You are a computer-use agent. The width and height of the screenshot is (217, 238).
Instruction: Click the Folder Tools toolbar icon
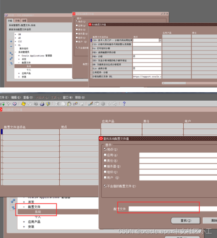pos(115,104)
